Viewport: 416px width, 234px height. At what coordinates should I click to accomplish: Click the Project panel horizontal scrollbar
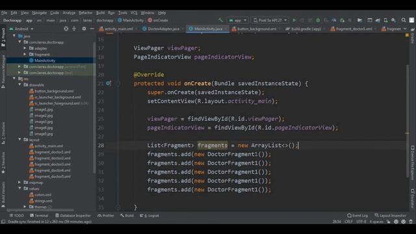pyautogui.click(x=40, y=210)
